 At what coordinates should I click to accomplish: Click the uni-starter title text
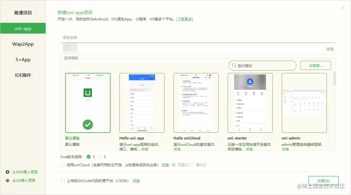237,138
